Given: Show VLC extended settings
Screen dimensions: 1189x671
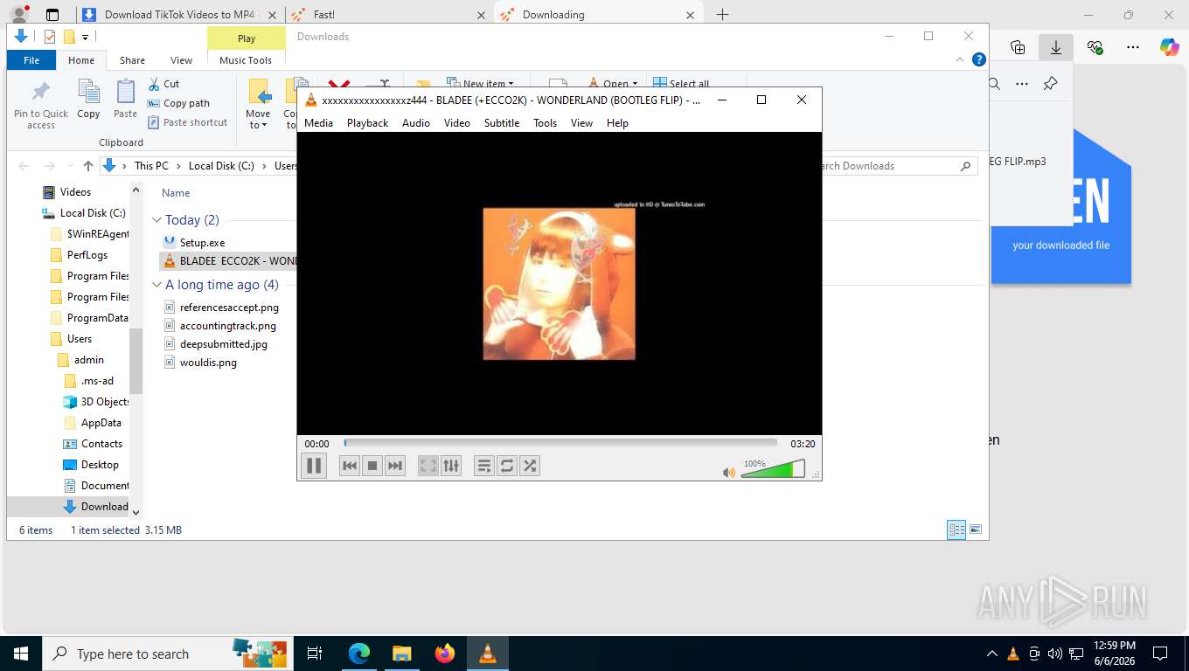Looking at the screenshot, I should pyautogui.click(x=451, y=466).
